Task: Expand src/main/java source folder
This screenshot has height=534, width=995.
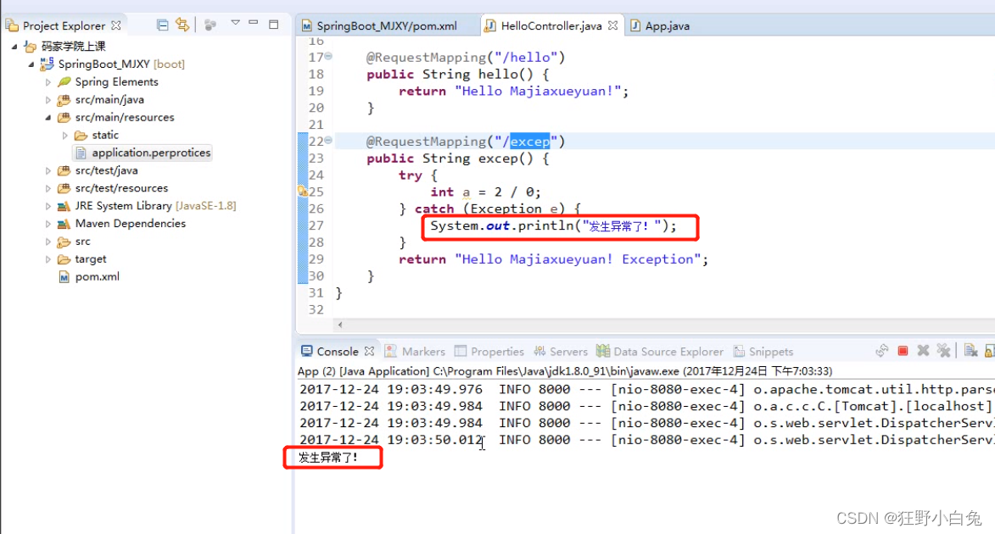Action: pyautogui.click(x=48, y=99)
